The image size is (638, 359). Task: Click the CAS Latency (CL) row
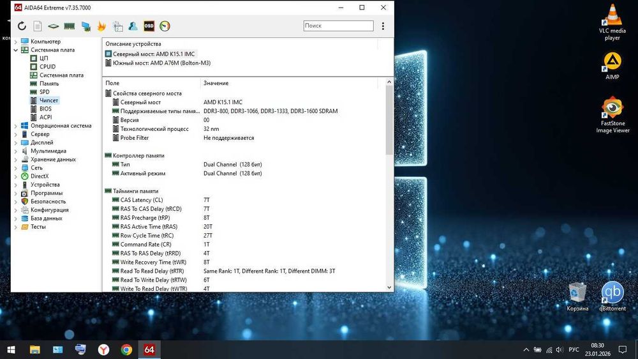pyautogui.click(x=244, y=200)
